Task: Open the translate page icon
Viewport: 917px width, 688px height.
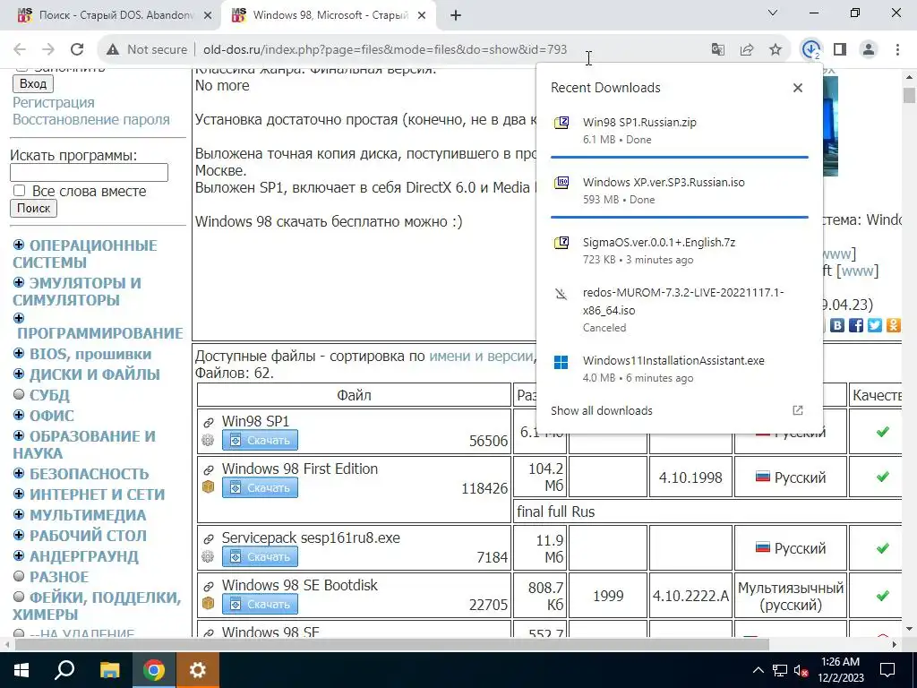Action: [717, 50]
